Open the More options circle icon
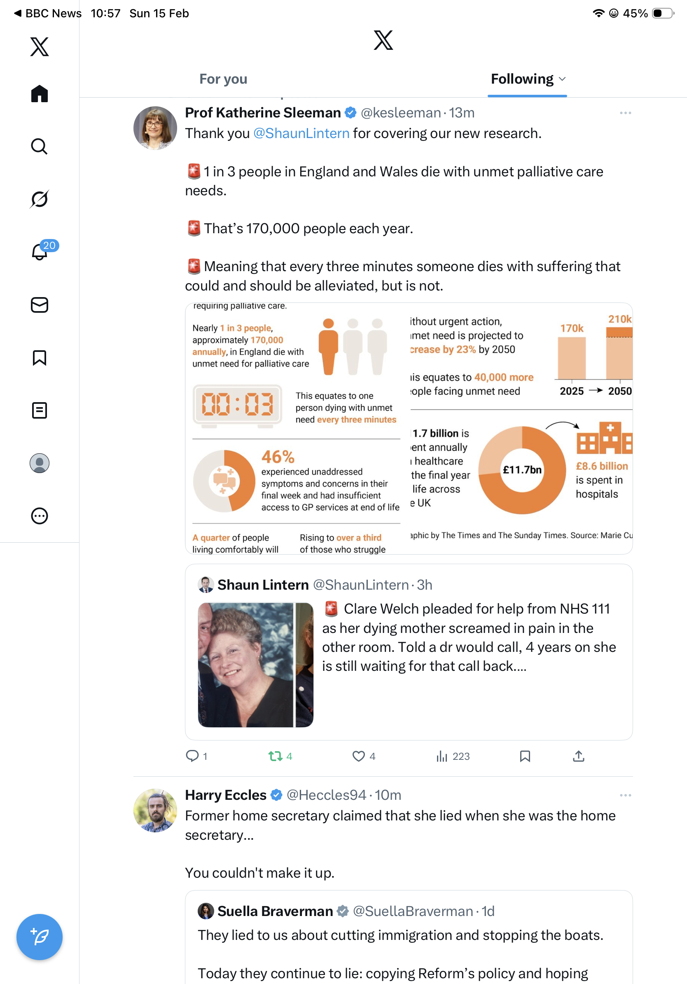Image resolution: width=687 pixels, height=984 pixels. point(40,515)
